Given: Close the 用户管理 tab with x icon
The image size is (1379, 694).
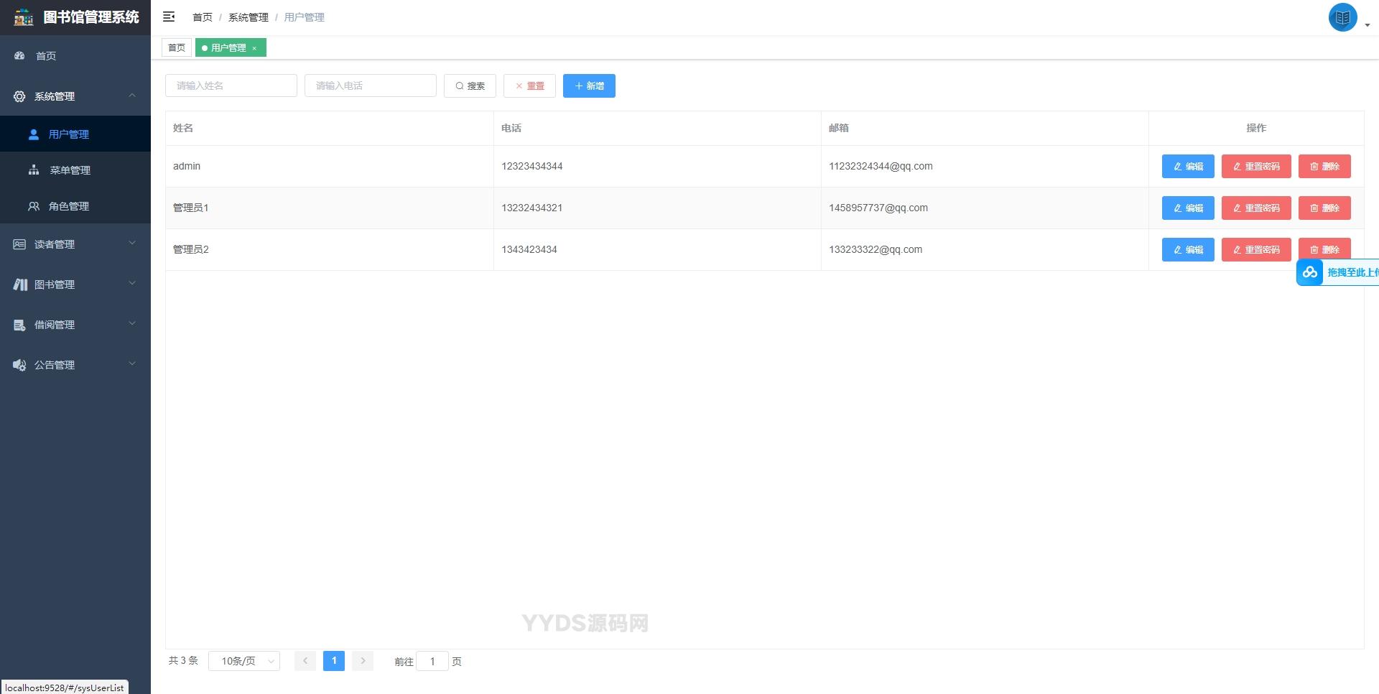Looking at the screenshot, I should coord(254,48).
